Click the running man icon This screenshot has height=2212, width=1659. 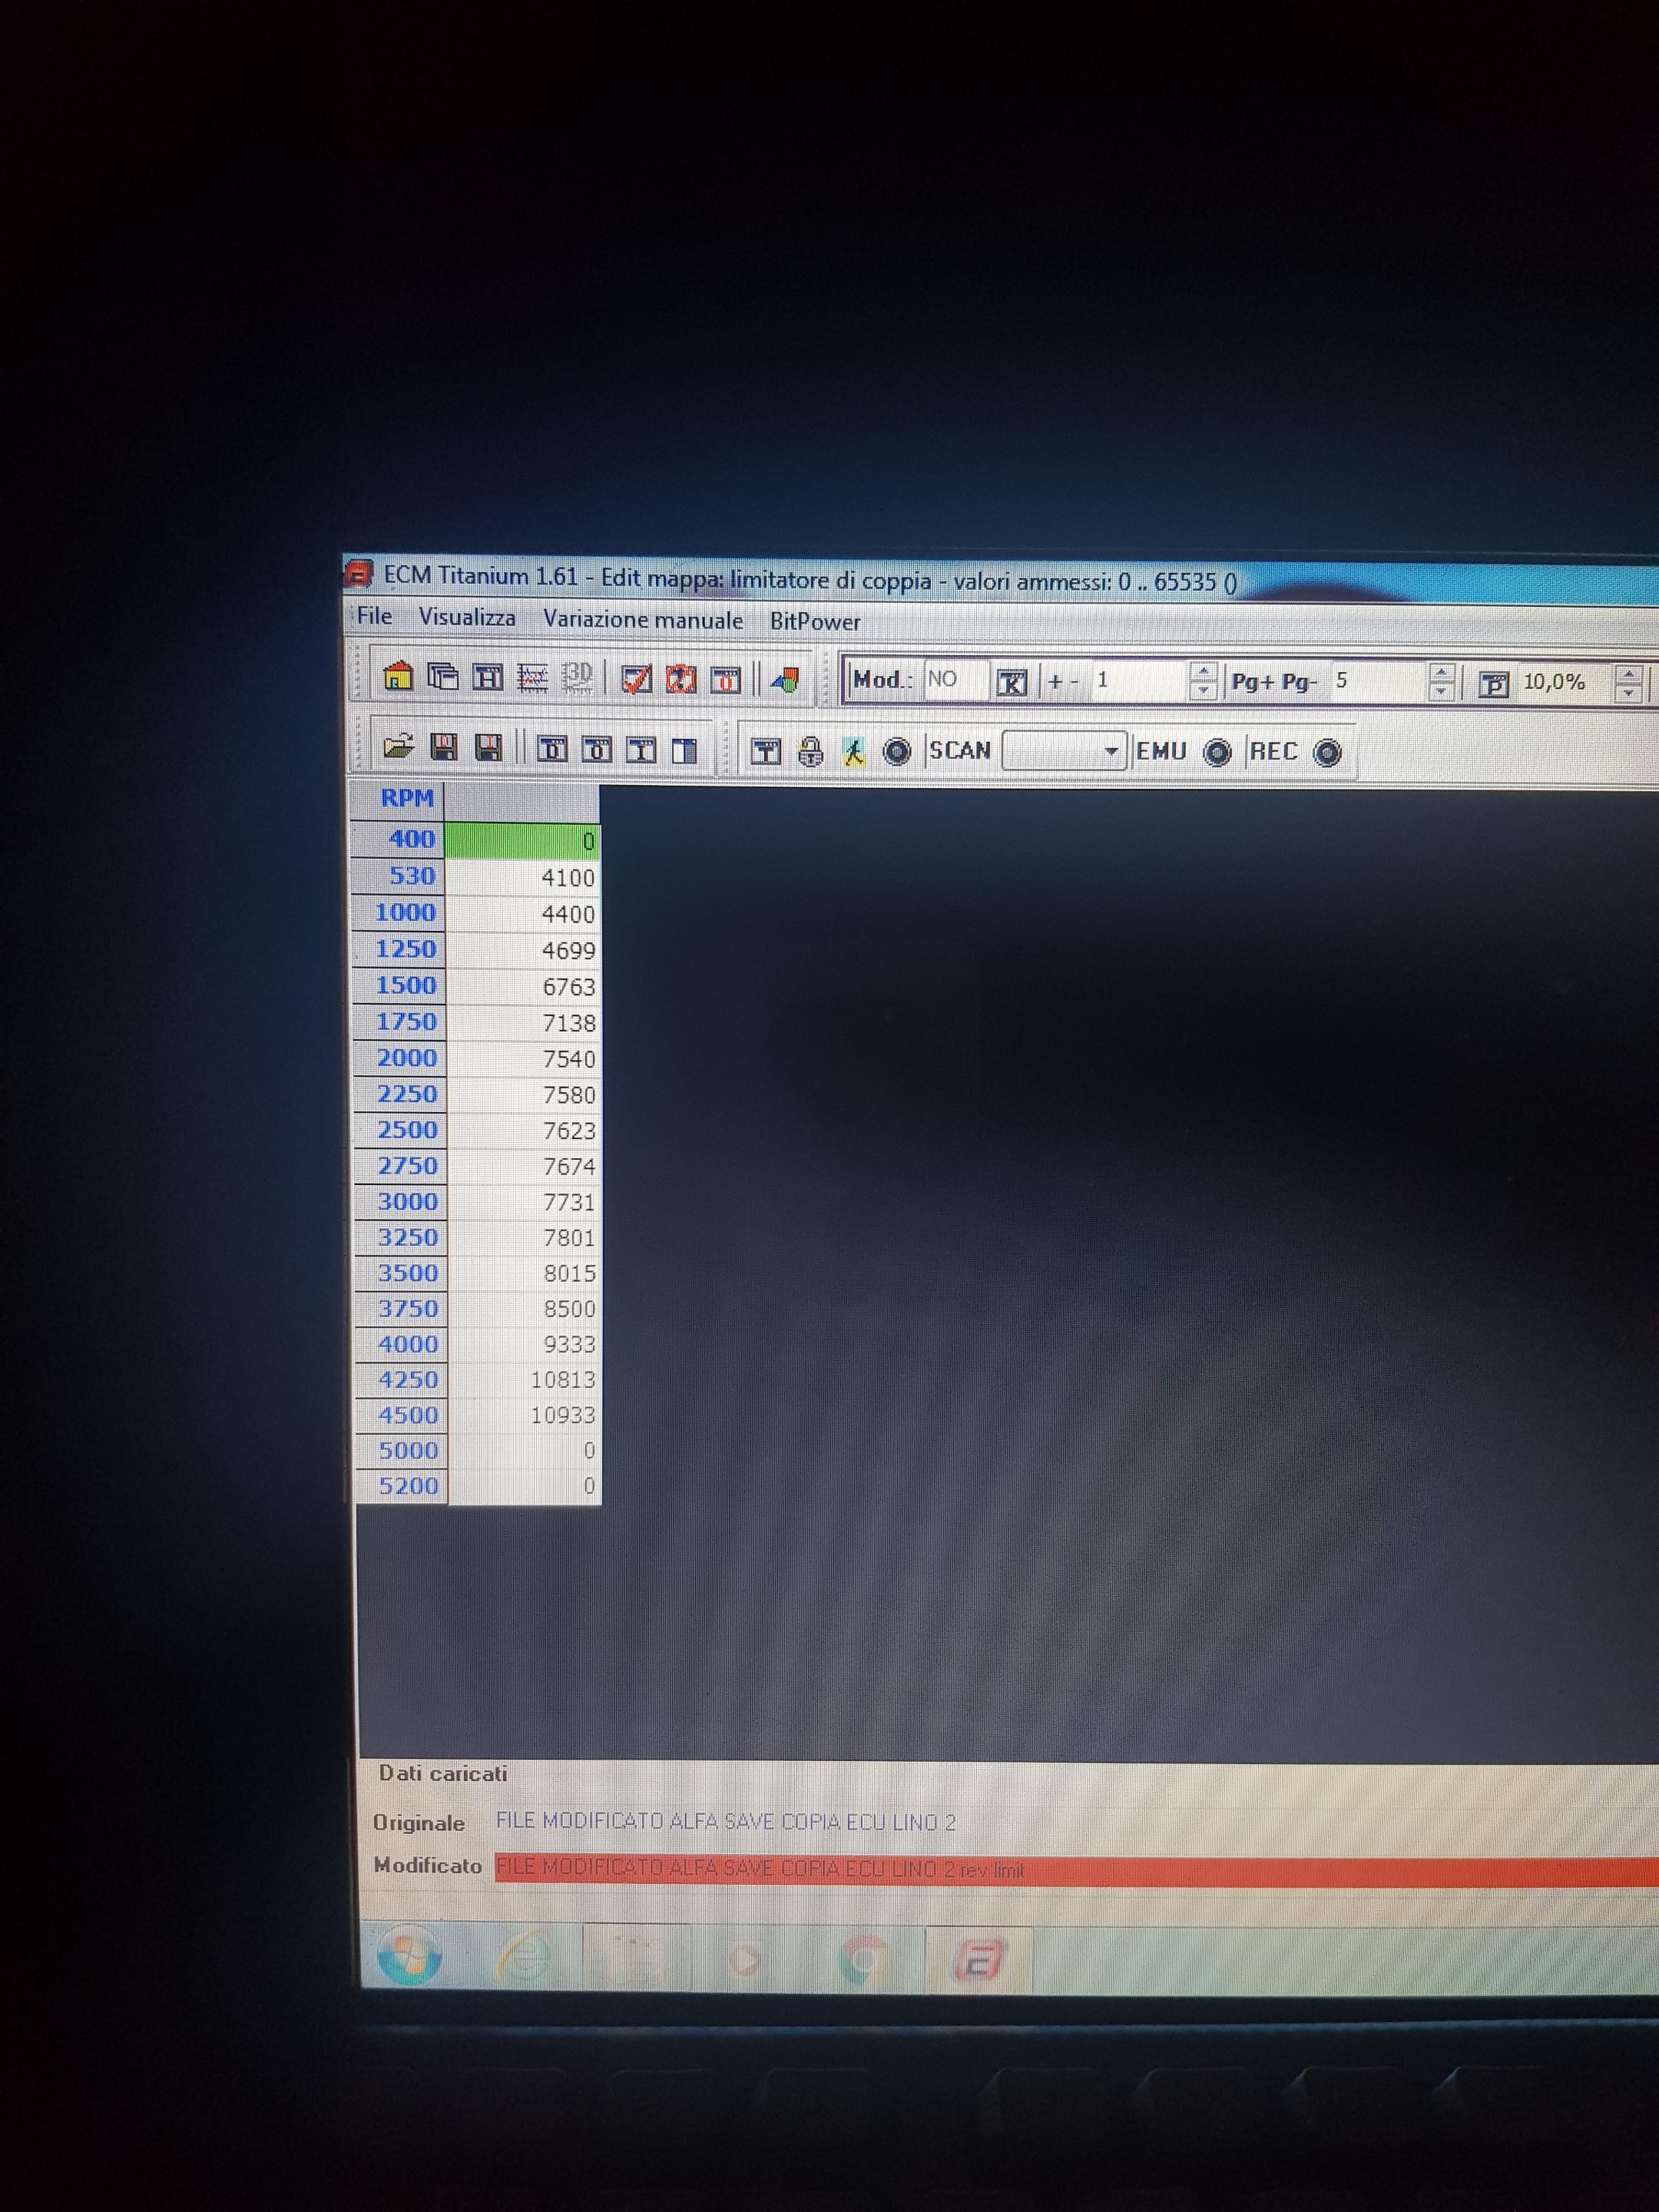pos(853,752)
